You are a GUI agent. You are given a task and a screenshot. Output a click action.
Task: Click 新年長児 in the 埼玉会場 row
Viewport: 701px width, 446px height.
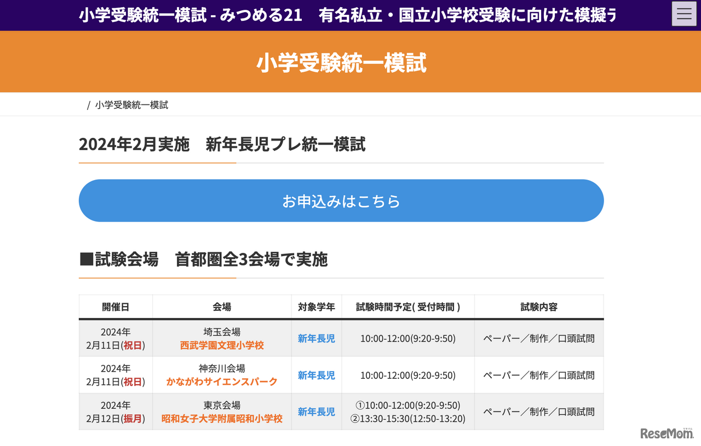[x=317, y=339]
